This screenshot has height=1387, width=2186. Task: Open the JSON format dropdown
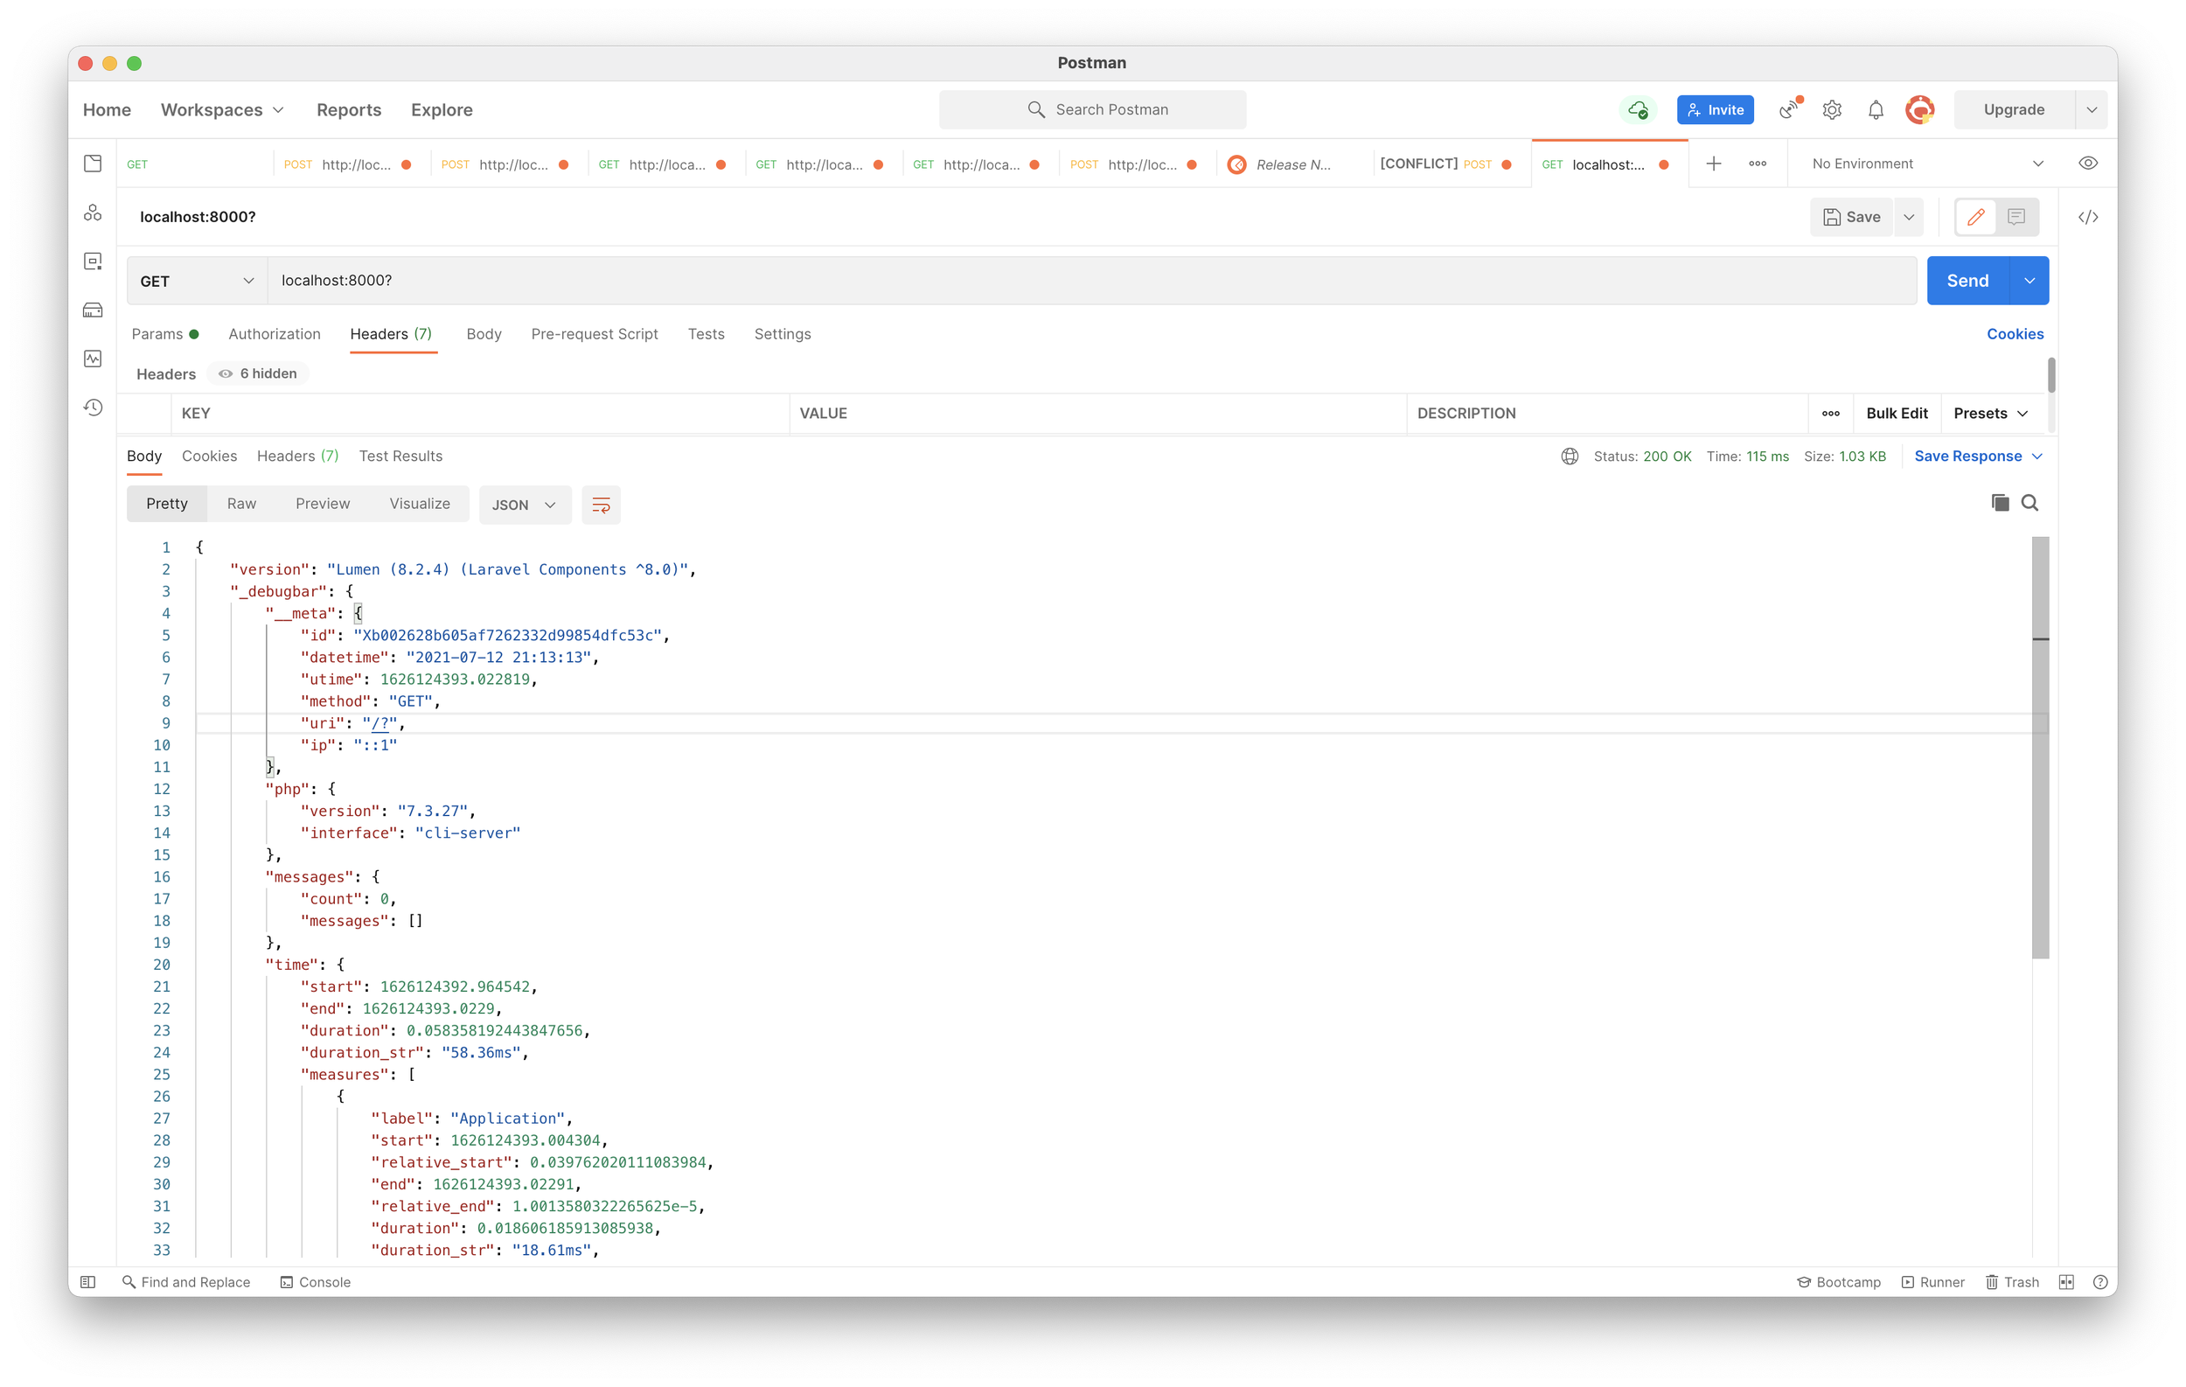(x=525, y=505)
